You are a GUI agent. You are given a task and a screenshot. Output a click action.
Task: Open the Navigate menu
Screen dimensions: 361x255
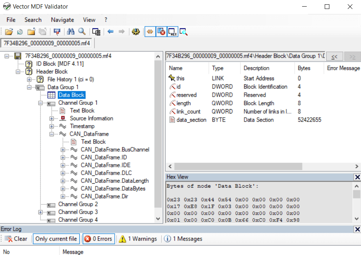coord(62,20)
